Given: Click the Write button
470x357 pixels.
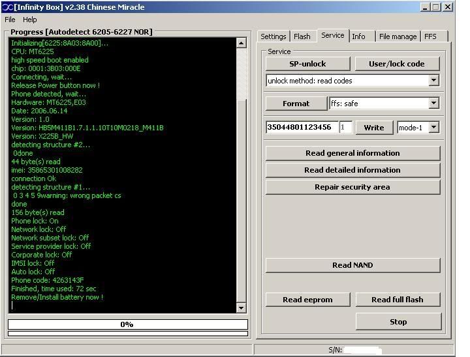Looking at the screenshot, I should point(374,128).
